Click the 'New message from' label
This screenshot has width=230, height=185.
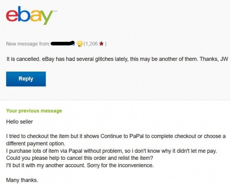(x=28, y=44)
